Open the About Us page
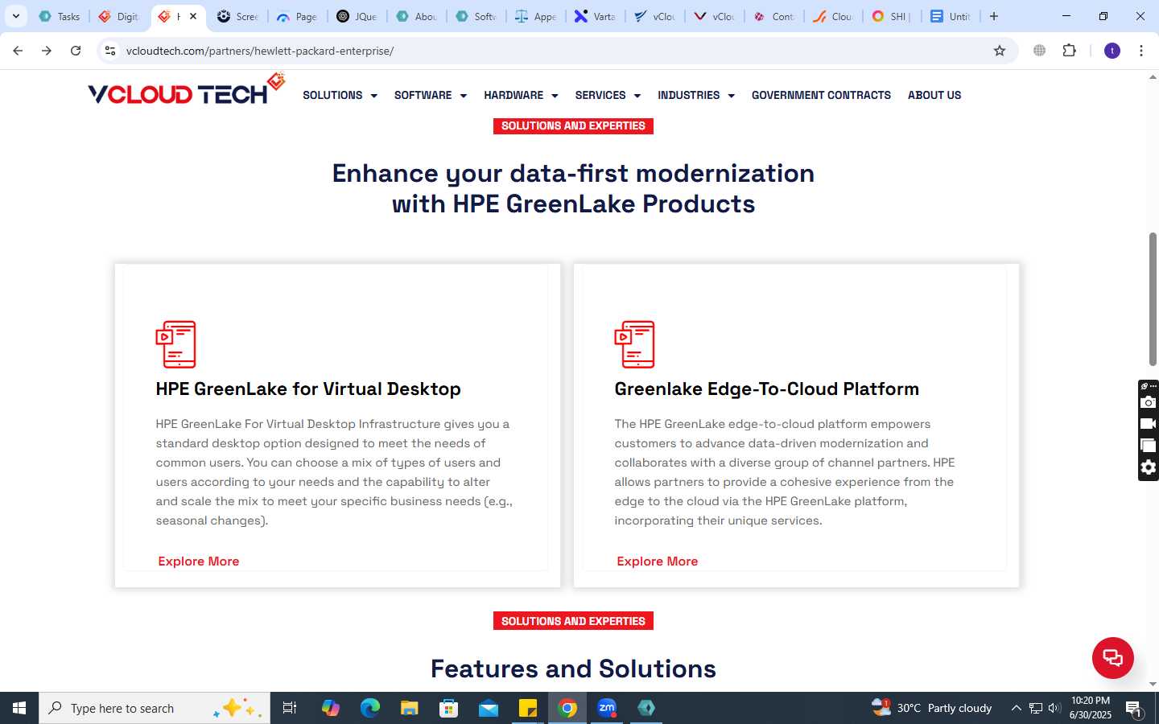This screenshot has height=724, width=1159. 934,95
